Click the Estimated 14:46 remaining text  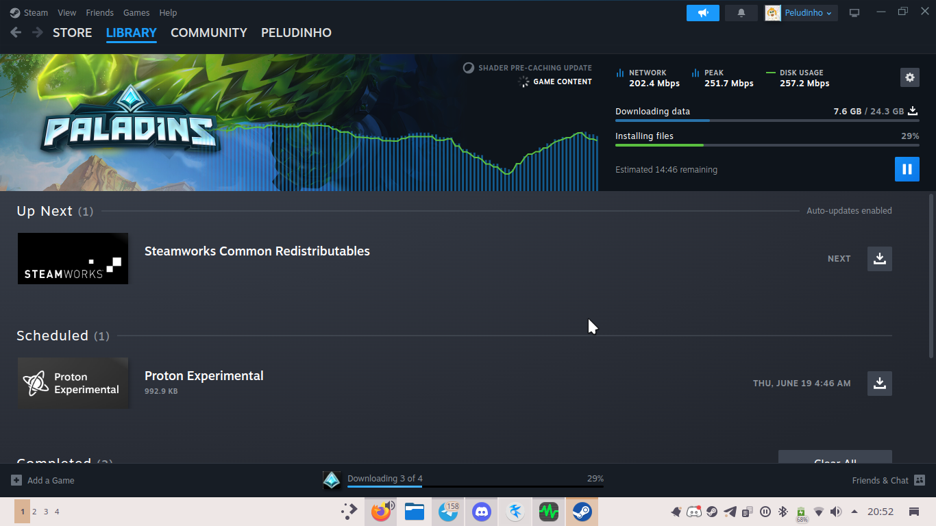point(666,170)
